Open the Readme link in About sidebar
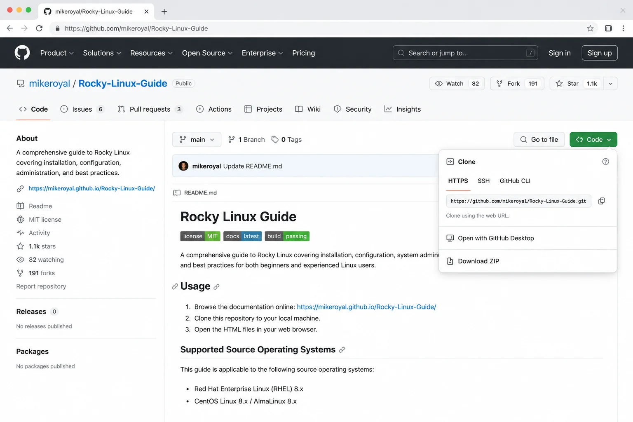Viewport: 633px width, 422px height. coord(40,206)
